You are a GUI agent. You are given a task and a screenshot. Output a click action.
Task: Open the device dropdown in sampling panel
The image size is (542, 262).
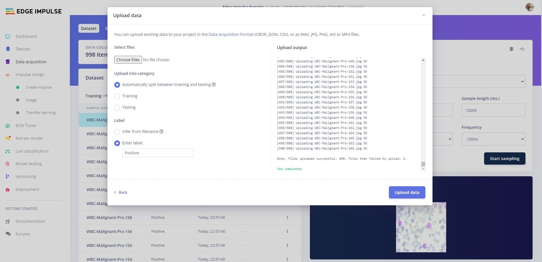point(479,82)
